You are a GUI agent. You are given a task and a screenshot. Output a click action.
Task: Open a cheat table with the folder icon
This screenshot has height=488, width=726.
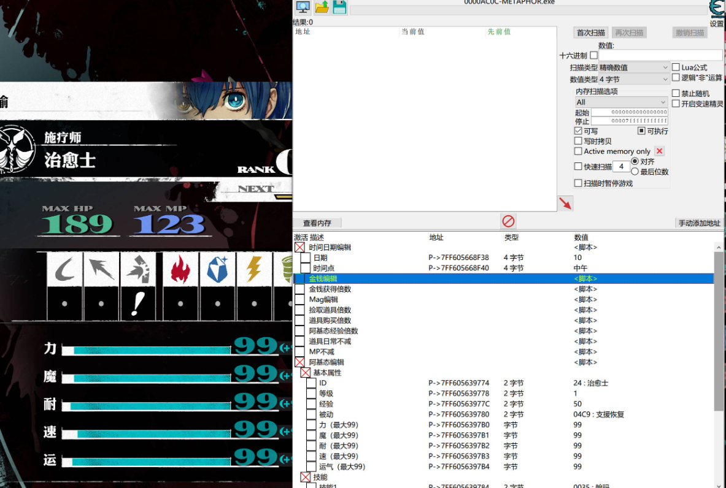coord(322,7)
